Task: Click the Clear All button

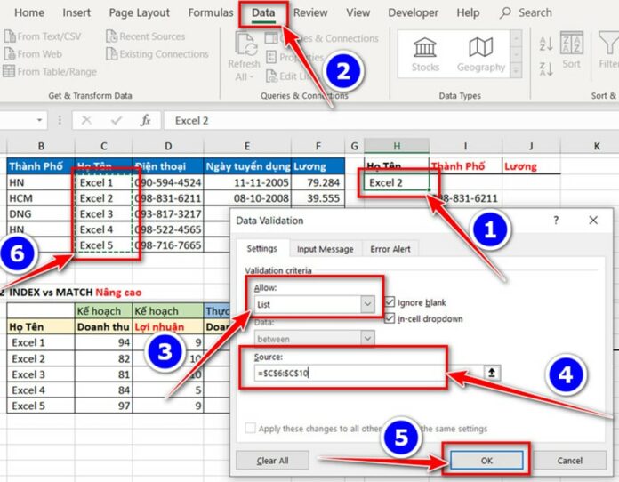Action: click(x=272, y=461)
